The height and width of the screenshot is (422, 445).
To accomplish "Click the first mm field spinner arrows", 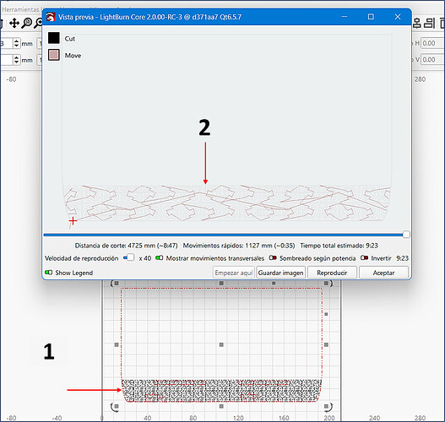I will point(16,43).
